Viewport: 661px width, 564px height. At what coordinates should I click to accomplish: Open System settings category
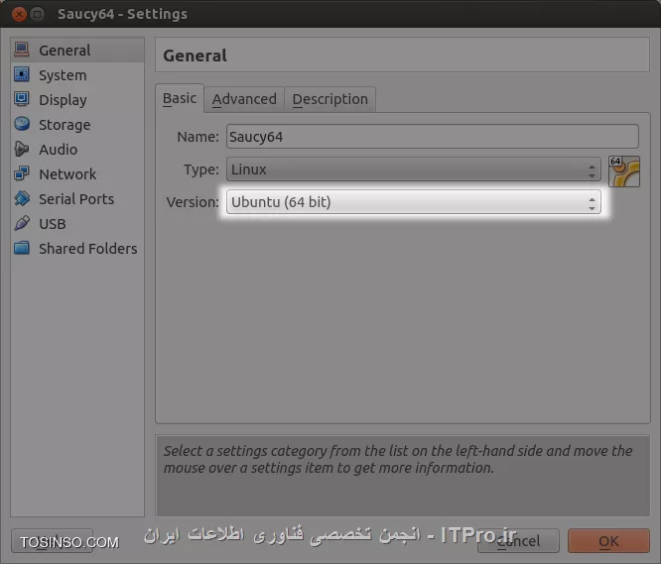[x=77, y=75]
